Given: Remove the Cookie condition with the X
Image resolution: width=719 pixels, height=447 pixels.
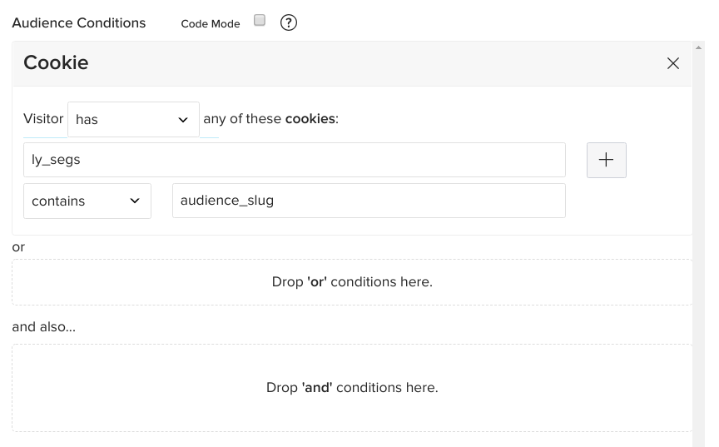Looking at the screenshot, I should [x=673, y=63].
